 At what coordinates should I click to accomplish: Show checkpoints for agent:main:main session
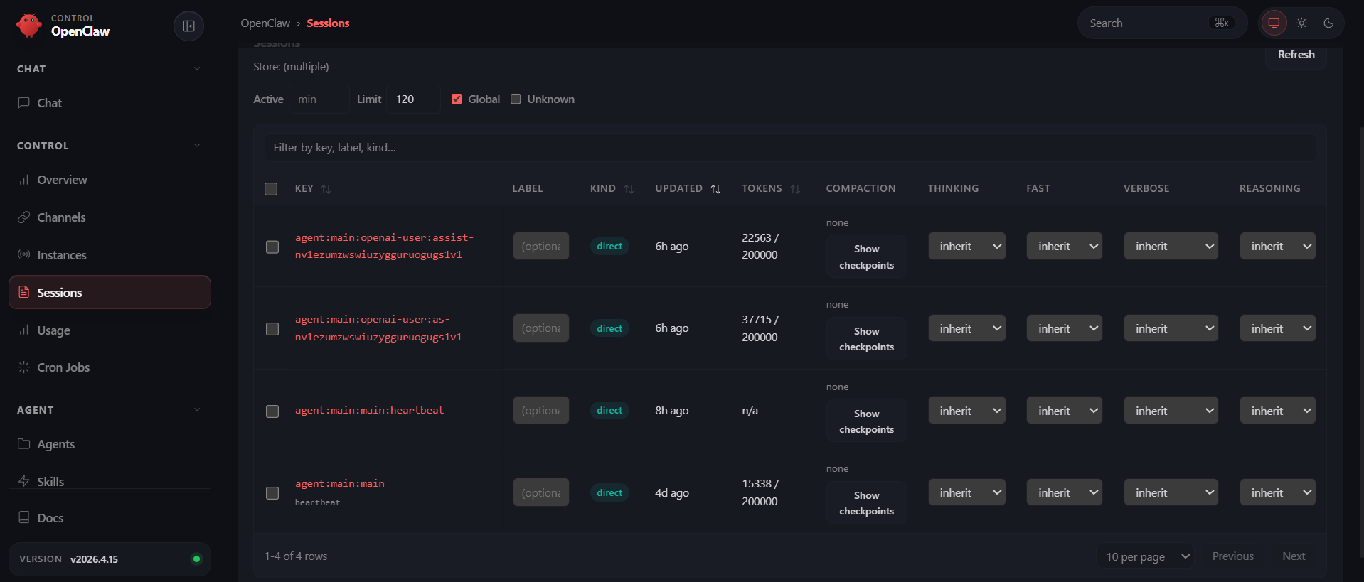tap(866, 503)
